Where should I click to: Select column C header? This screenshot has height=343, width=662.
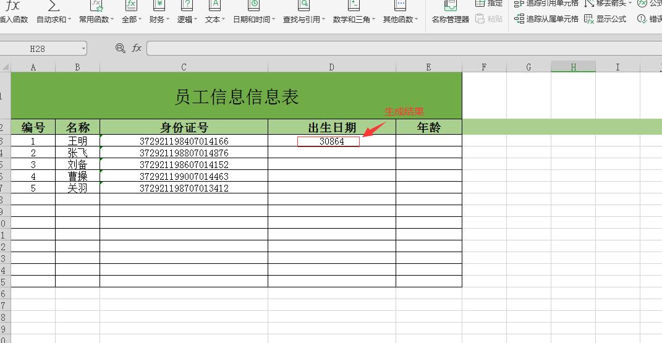184,67
